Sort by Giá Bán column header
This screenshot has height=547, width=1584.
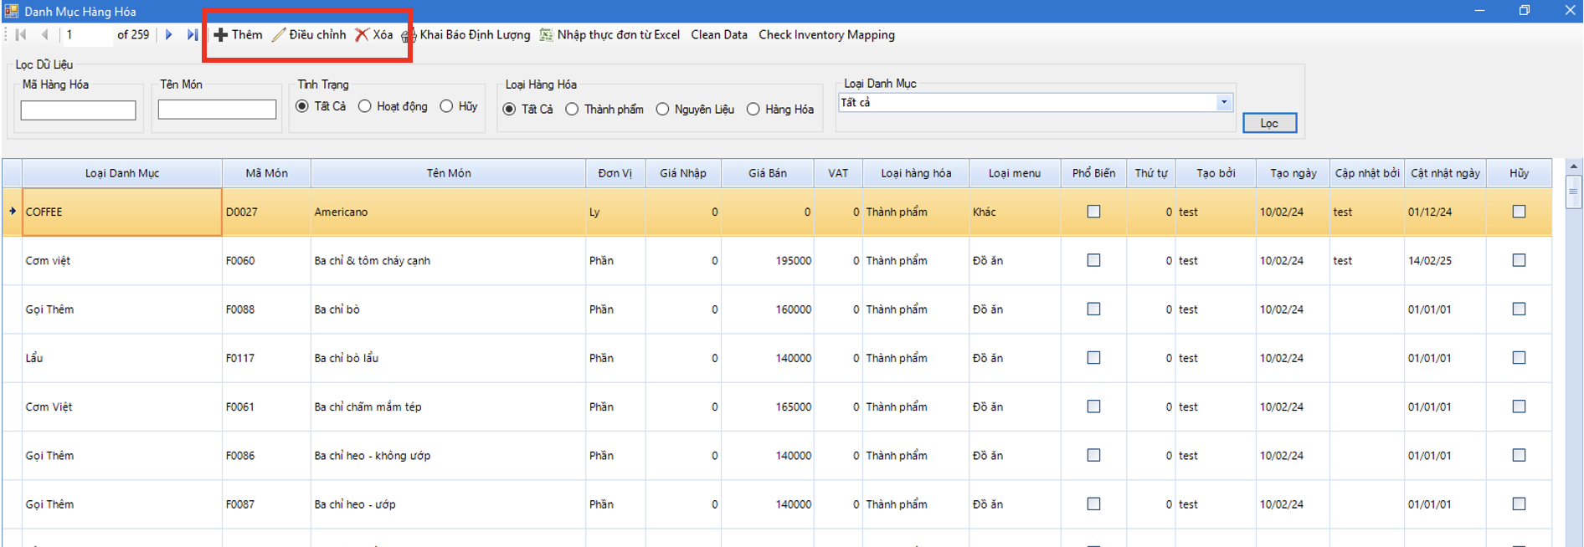[x=767, y=173]
